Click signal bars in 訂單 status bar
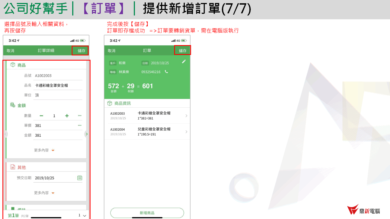390x219 pixels. point(173,40)
